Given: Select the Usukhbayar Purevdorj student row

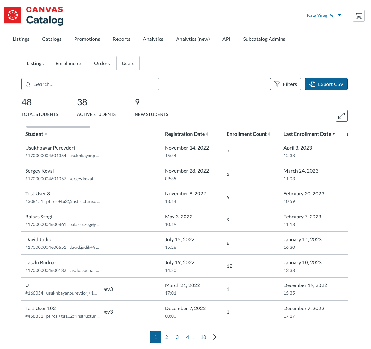Looking at the screenshot, I should coord(184,151).
